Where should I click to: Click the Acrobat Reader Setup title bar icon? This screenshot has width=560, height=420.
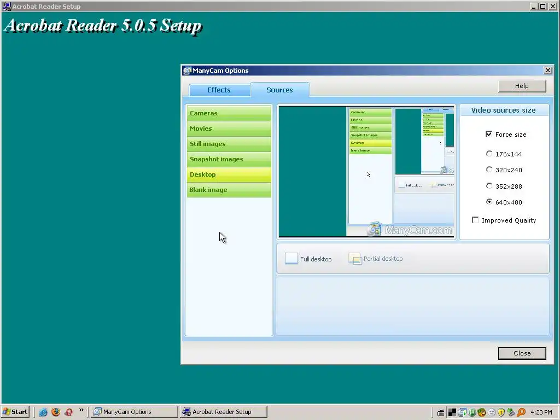(x=7, y=6)
